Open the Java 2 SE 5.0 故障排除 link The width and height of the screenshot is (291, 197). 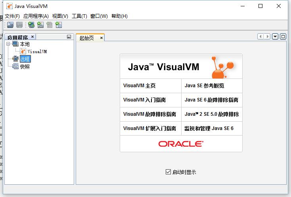pyautogui.click(x=212, y=114)
